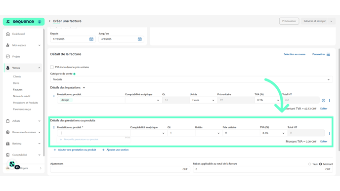Open Notes de crédit in Ventes menu
This screenshot has width=340, height=191.
click(x=22, y=96)
